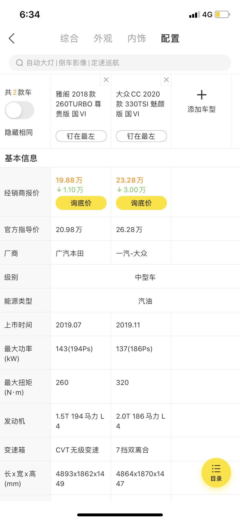
Task: Tap the 2.0T 186马力 L4 engine cell
Action: [x=141, y=420]
